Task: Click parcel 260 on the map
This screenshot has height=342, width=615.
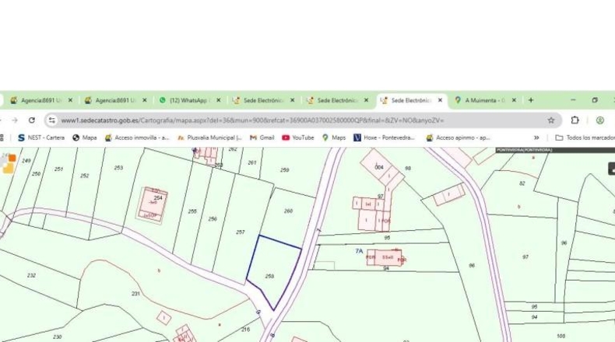Action: (x=288, y=211)
